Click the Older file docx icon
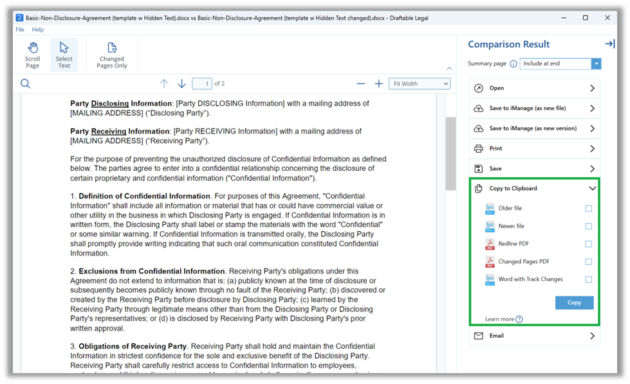This screenshot has width=630, height=384. point(490,209)
